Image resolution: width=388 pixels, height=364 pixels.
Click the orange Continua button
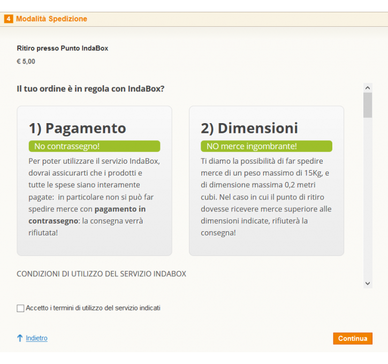tap(353, 338)
